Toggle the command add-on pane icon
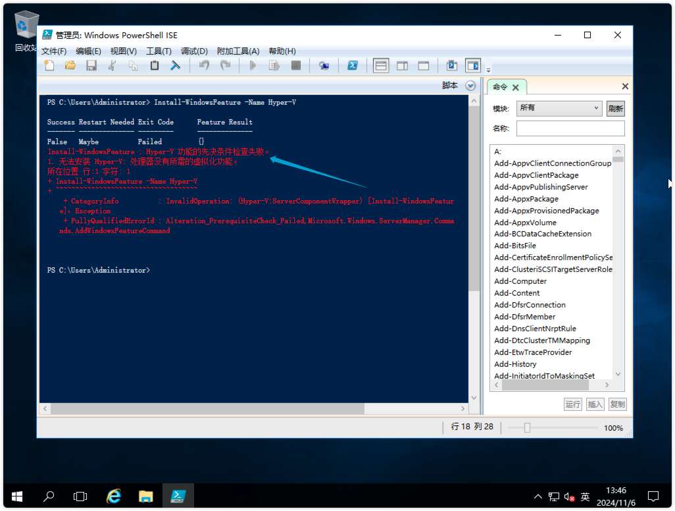 tap(472, 66)
